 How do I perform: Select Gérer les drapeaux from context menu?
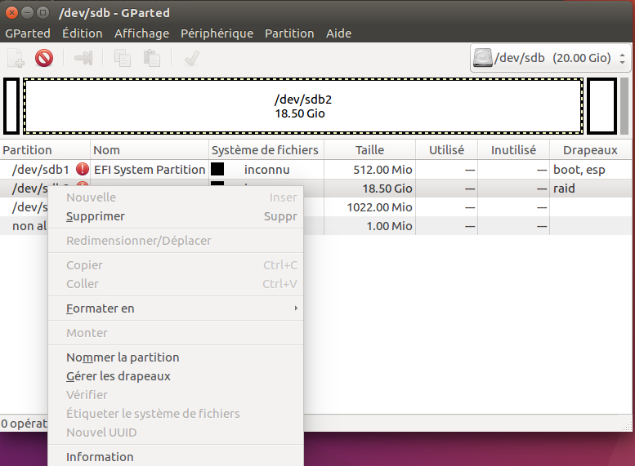click(x=118, y=376)
